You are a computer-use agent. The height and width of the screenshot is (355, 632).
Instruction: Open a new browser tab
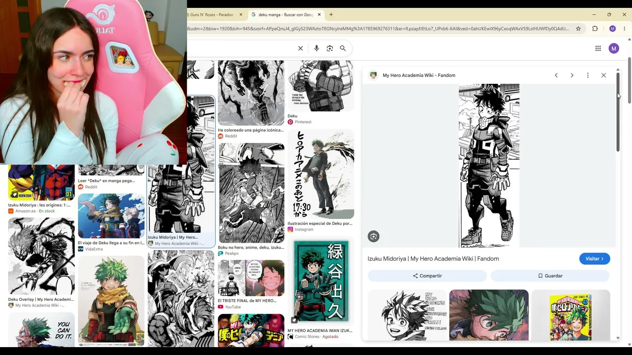[331, 15]
